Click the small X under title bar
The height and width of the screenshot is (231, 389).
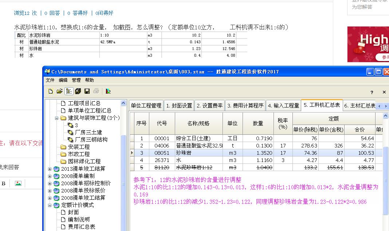pyautogui.click(x=384, y=92)
